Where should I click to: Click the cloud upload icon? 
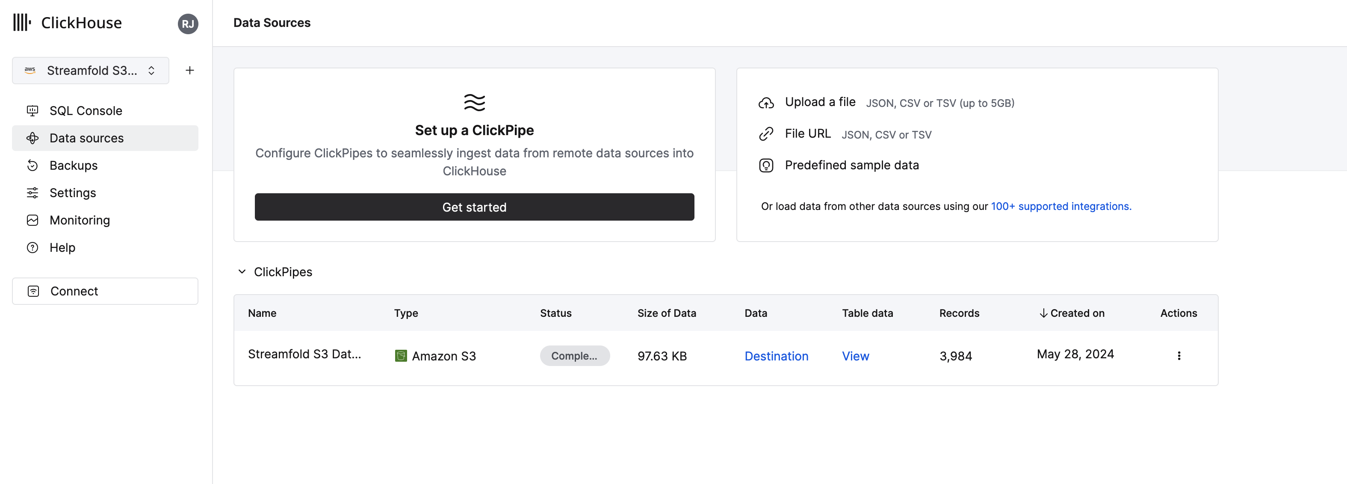[766, 103]
